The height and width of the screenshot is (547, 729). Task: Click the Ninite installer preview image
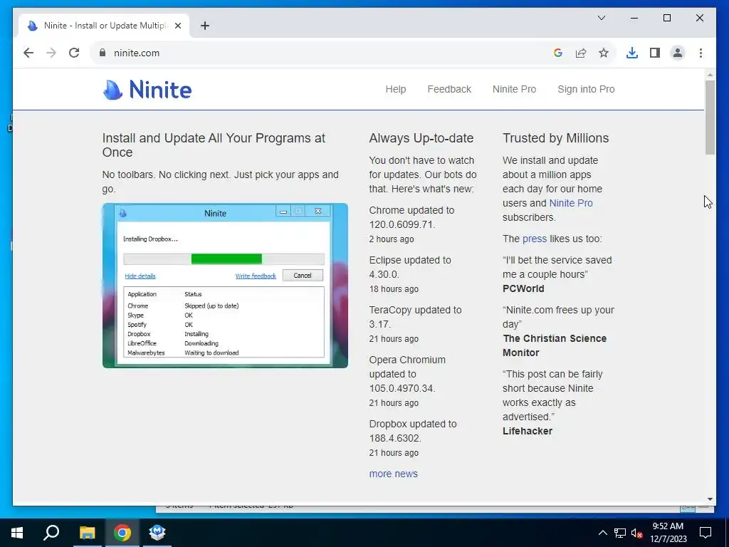coord(225,286)
